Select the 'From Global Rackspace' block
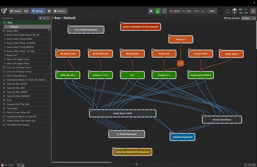The height and width of the screenshot is (167, 257). point(86,30)
